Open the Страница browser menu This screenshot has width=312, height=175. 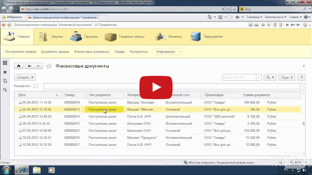coord(254,17)
